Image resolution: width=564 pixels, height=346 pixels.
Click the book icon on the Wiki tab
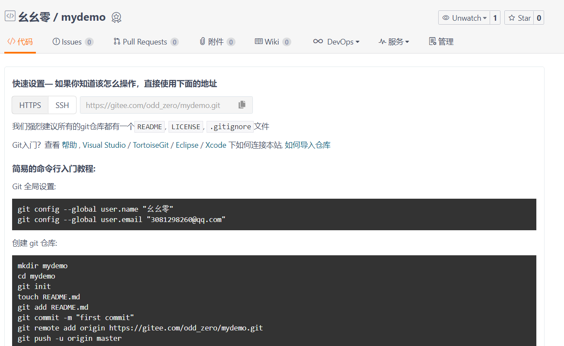coord(258,41)
